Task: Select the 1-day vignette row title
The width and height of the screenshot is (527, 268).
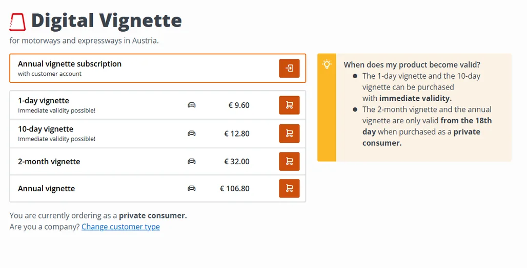Action: point(44,101)
